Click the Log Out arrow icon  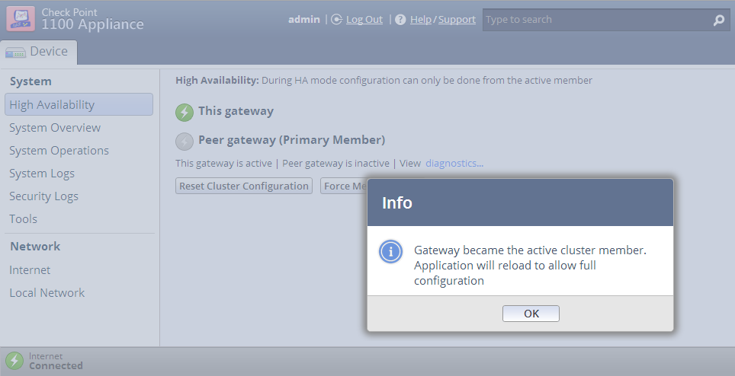click(336, 20)
